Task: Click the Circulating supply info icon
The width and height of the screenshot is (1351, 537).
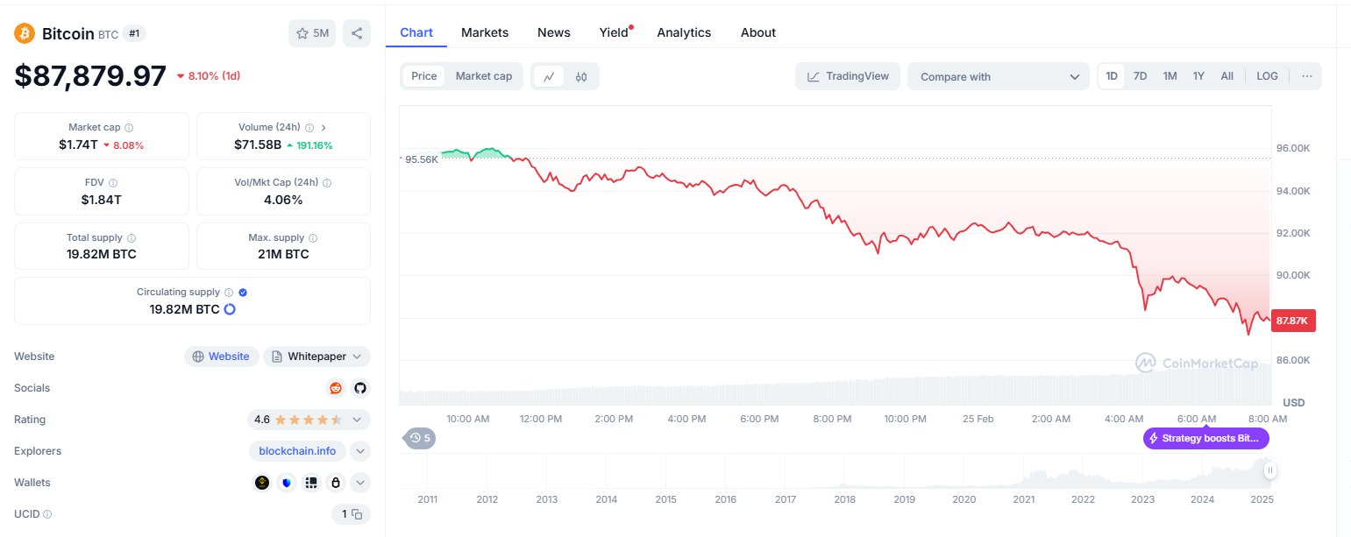Action: (229, 293)
